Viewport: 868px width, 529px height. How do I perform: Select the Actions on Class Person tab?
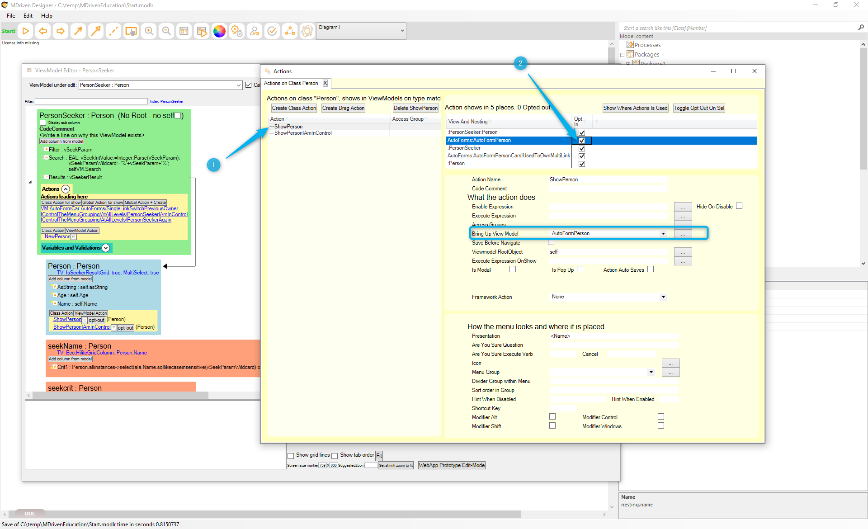tap(291, 83)
